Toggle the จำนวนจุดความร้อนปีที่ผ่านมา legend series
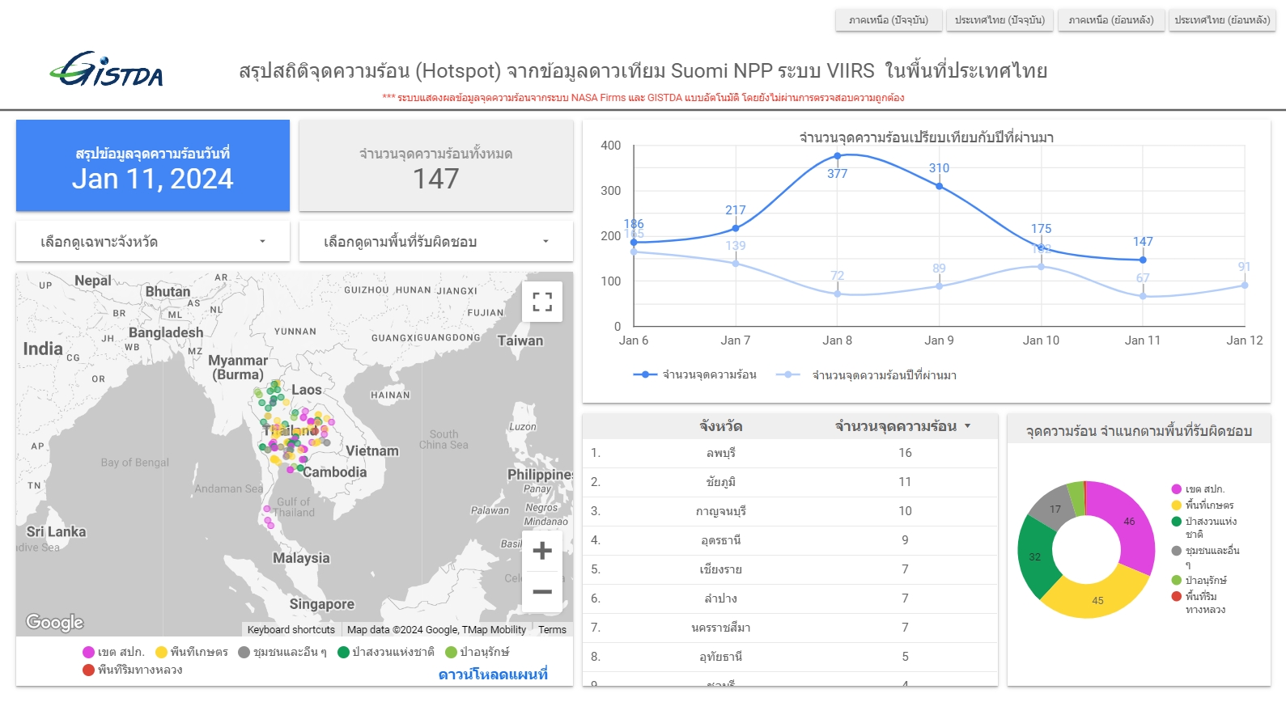 (x=868, y=374)
